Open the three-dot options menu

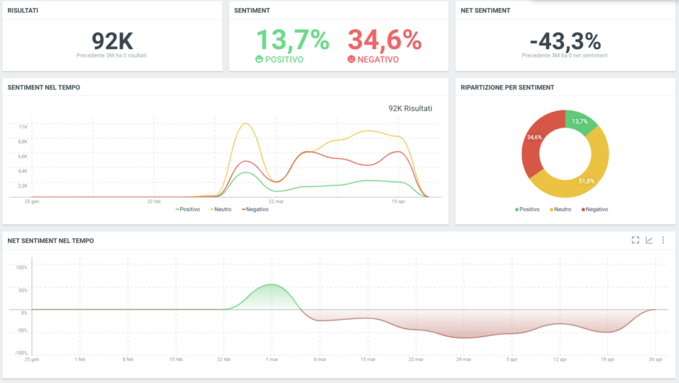[663, 240]
